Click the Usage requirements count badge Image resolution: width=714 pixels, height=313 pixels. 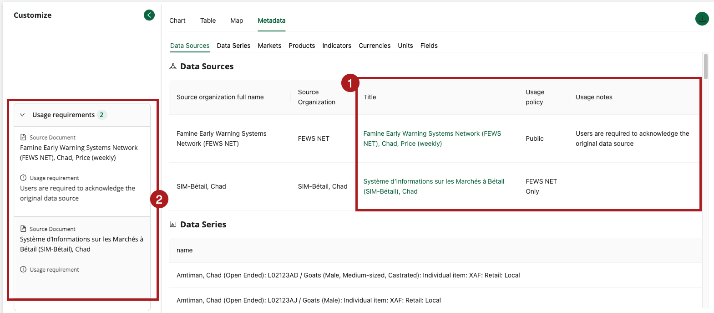coord(101,115)
